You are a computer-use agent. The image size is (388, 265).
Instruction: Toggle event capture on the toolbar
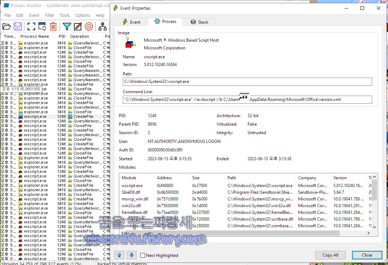coord(31,26)
